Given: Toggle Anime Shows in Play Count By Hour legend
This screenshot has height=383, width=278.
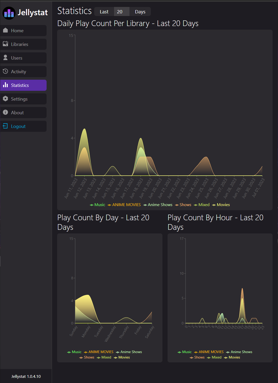Looking at the screenshot, I should coord(239,352).
